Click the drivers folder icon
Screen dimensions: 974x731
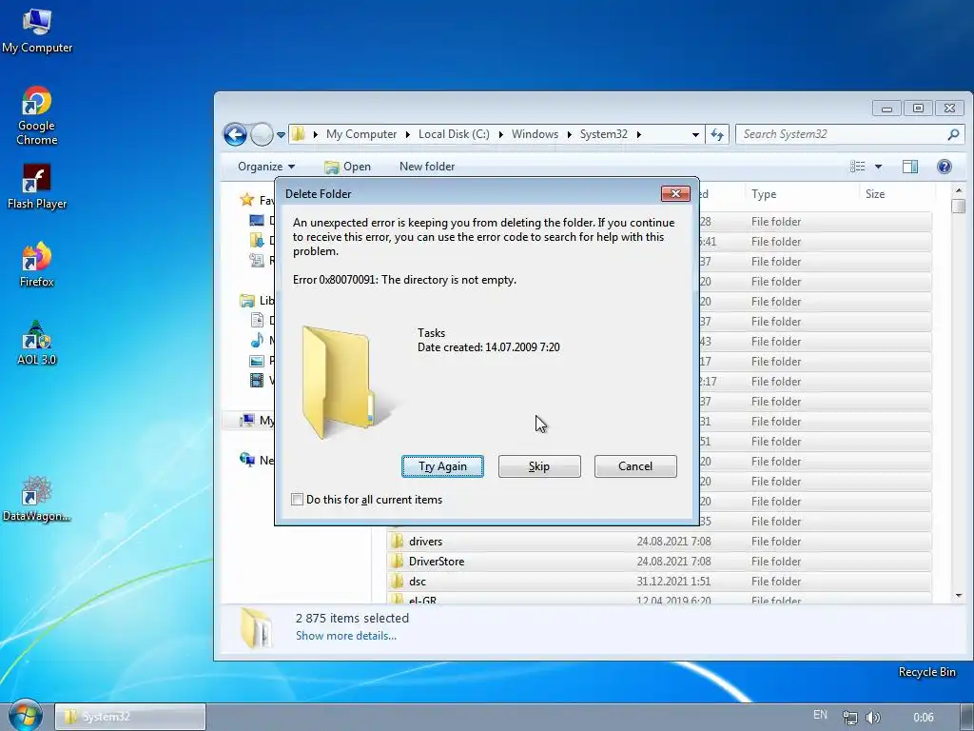397,542
